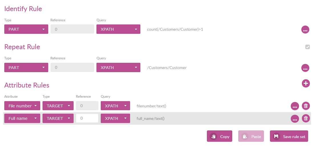This screenshot has height=148, width=319.
Task: Click the Paste button
Action: tap(251, 136)
